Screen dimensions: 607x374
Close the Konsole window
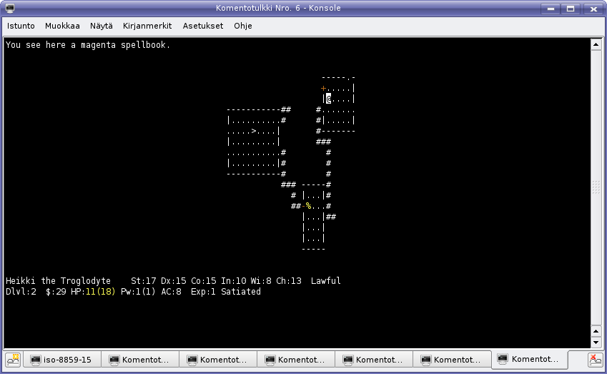coord(592,9)
